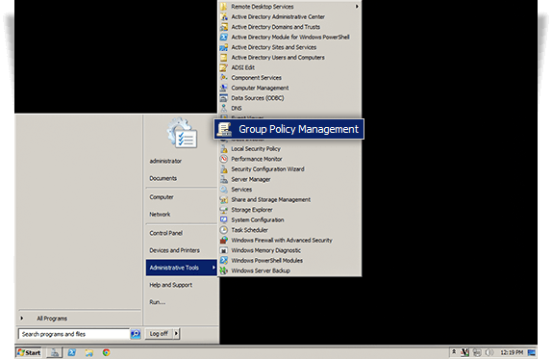Open Documents from the Start menu

click(x=163, y=178)
